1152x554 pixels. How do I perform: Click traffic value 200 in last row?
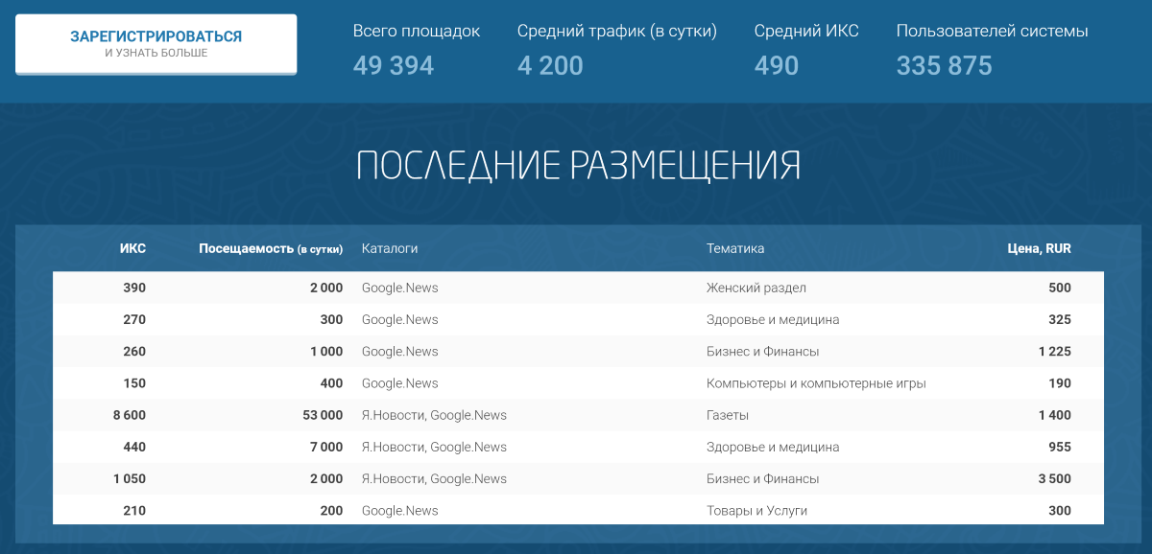(331, 511)
